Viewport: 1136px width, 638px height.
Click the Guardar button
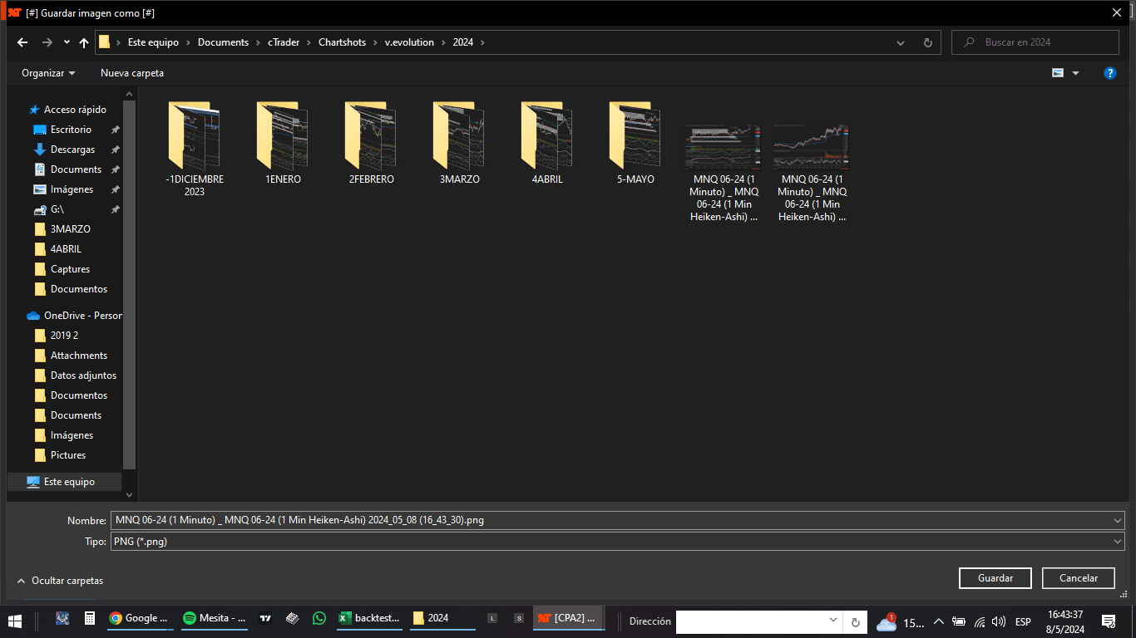coord(995,578)
